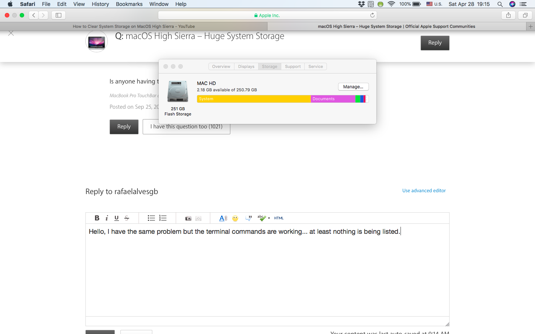This screenshot has width=535, height=334.
Task: Toggle underline formatting in reply editor
Action: click(x=117, y=218)
